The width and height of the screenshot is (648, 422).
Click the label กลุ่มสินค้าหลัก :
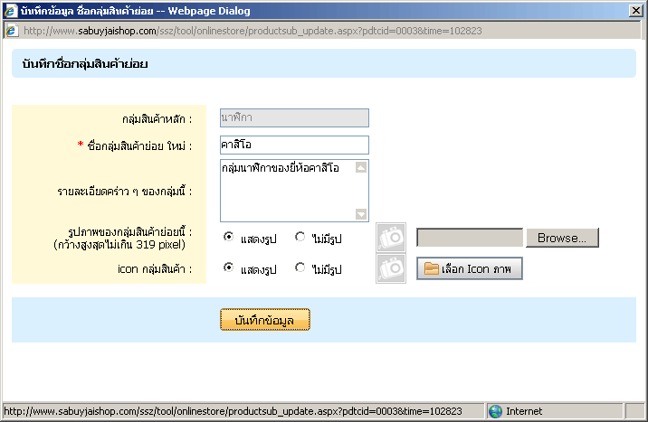157,119
